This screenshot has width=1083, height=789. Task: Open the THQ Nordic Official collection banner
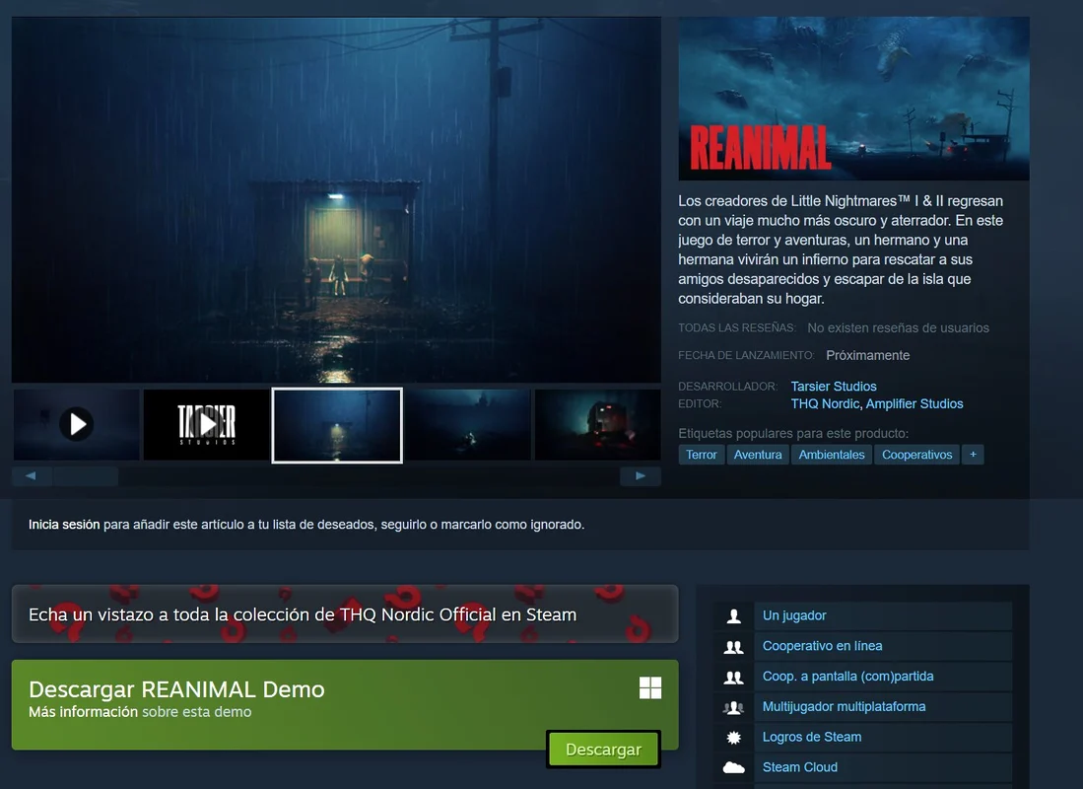pos(344,614)
